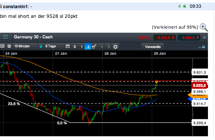Open the calendar date picker icon
Image resolution: width=215 pixels, height=140 pixels.
click(68, 46)
